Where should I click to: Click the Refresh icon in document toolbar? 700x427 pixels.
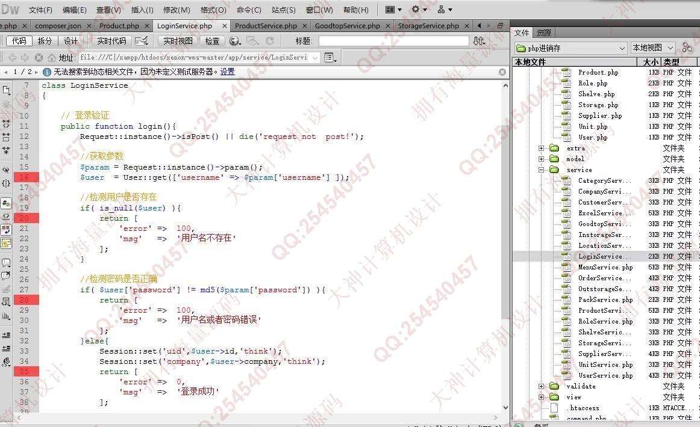(x=270, y=41)
